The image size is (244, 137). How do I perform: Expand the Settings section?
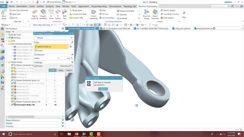(x=72, y=62)
